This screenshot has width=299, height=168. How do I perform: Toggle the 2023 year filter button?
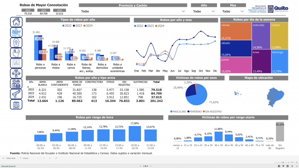[x=44, y=10]
